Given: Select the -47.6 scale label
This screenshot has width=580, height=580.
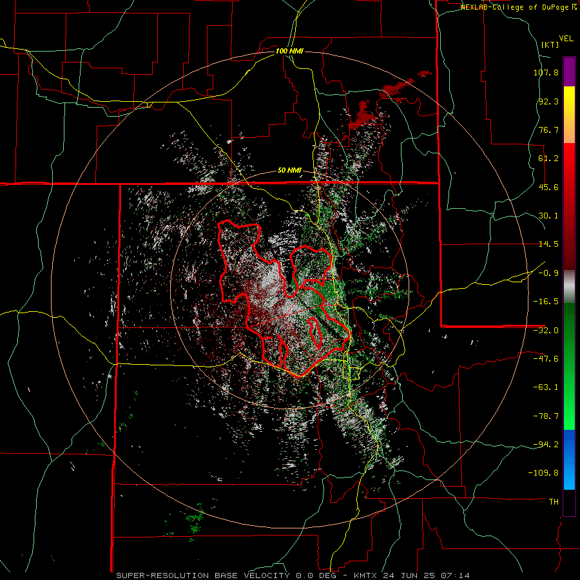Looking at the screenshot, I should 546,359.
